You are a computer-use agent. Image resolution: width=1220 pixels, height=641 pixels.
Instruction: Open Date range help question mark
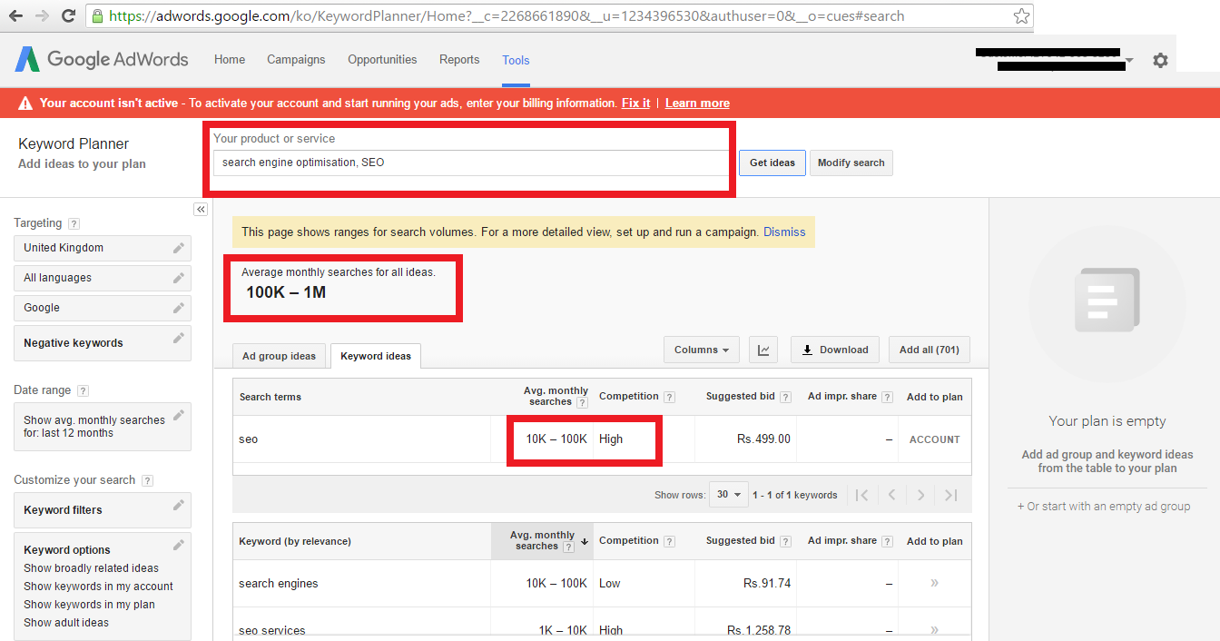83,390
